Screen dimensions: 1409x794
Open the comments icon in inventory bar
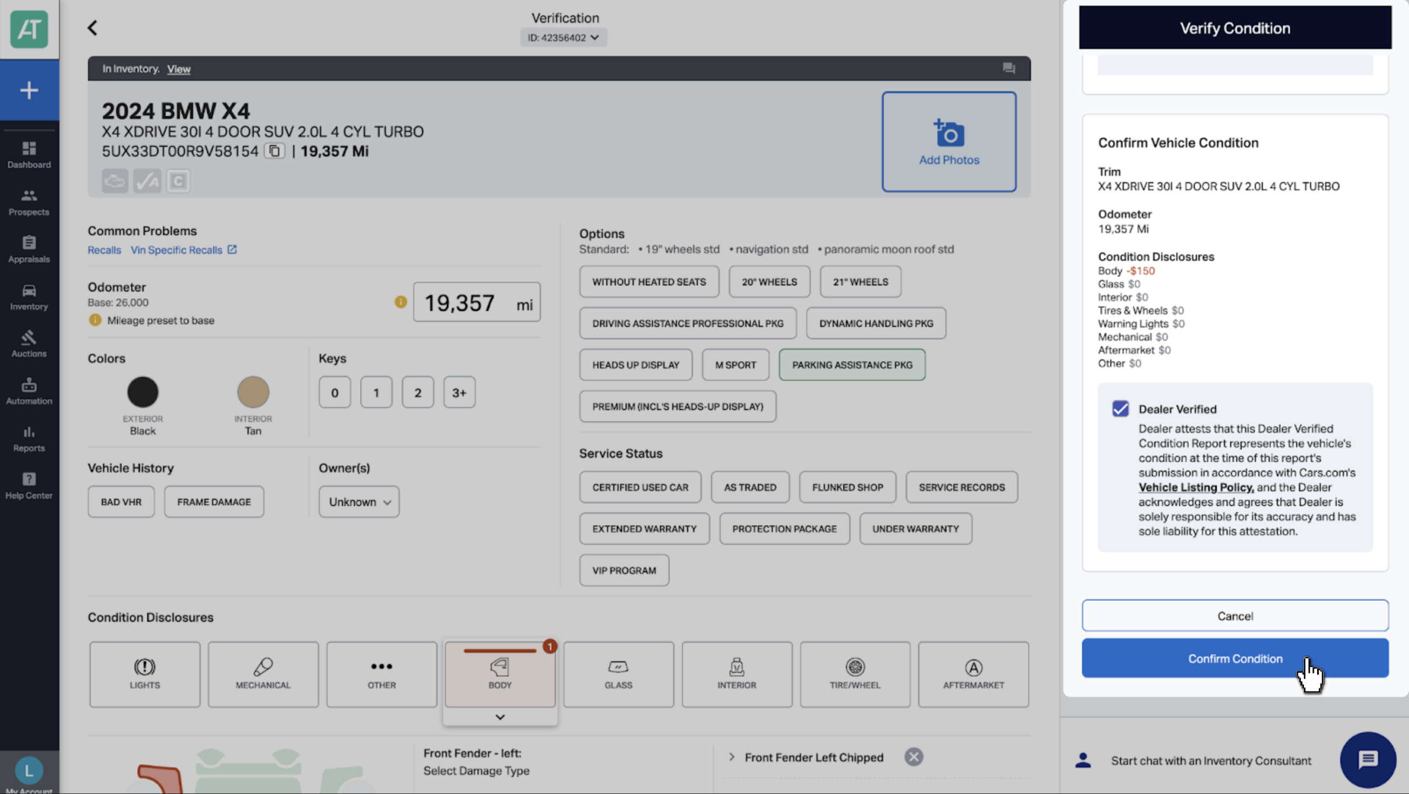point(1008,68)
